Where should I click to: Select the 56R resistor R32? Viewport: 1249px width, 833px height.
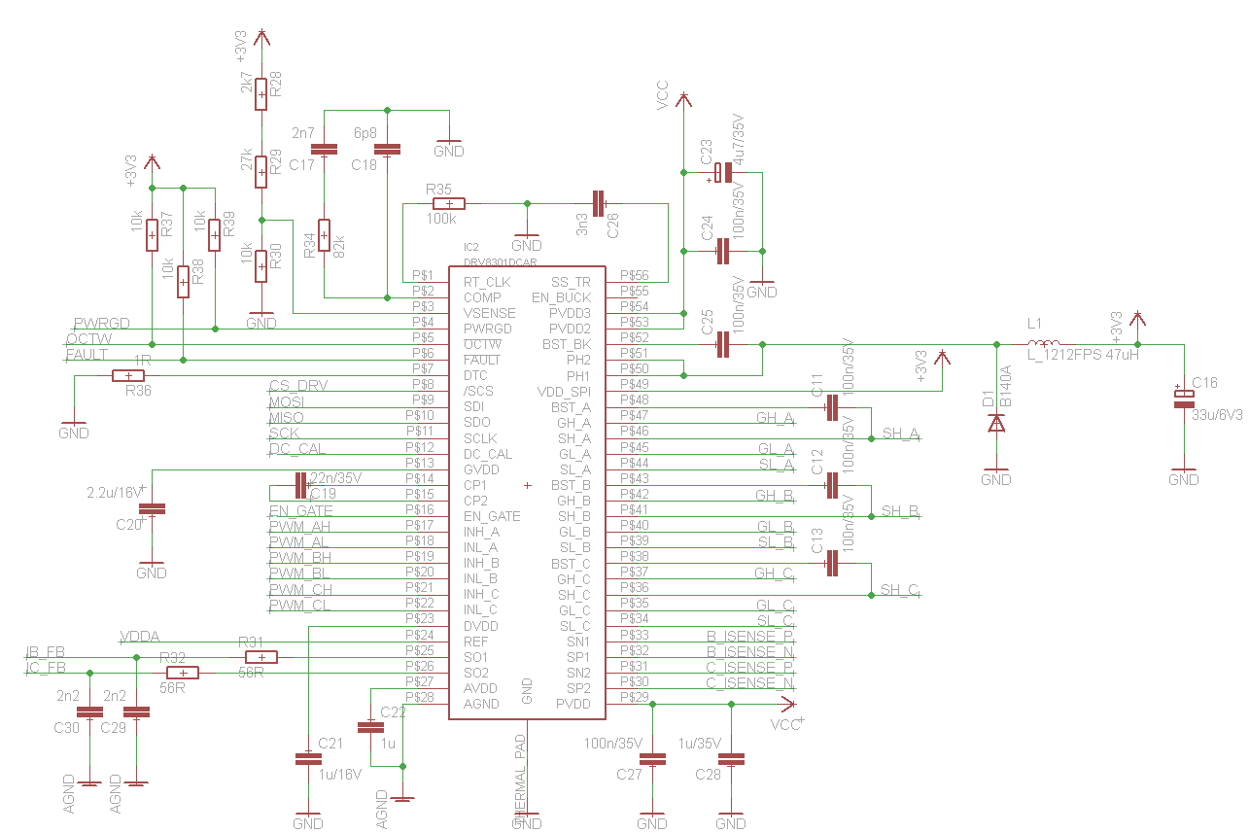183,673
